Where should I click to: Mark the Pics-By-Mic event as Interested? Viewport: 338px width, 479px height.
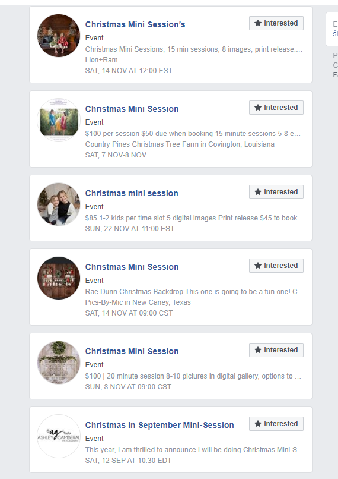tap(276, 266)
